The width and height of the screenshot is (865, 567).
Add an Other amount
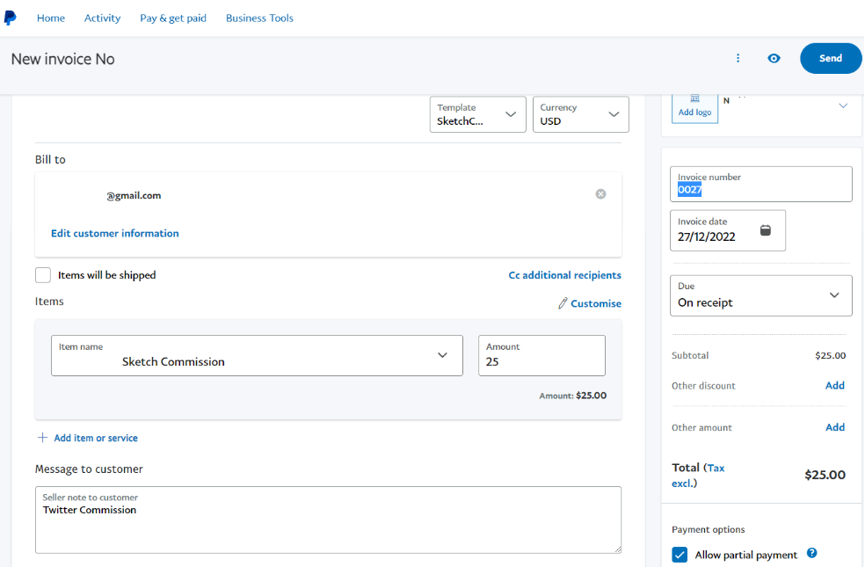tap(834, 427)
